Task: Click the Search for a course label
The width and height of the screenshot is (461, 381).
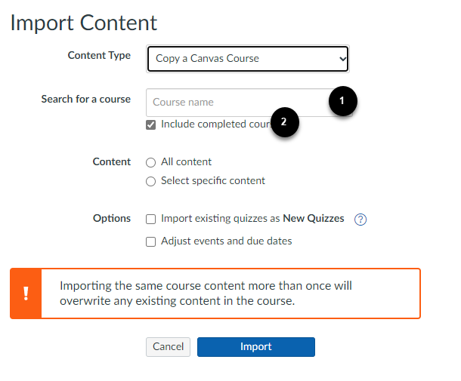Action: point(85,100)
